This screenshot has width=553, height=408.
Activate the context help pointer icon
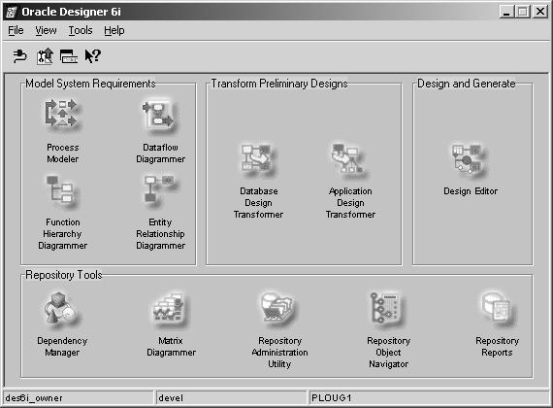pos(93,56)
